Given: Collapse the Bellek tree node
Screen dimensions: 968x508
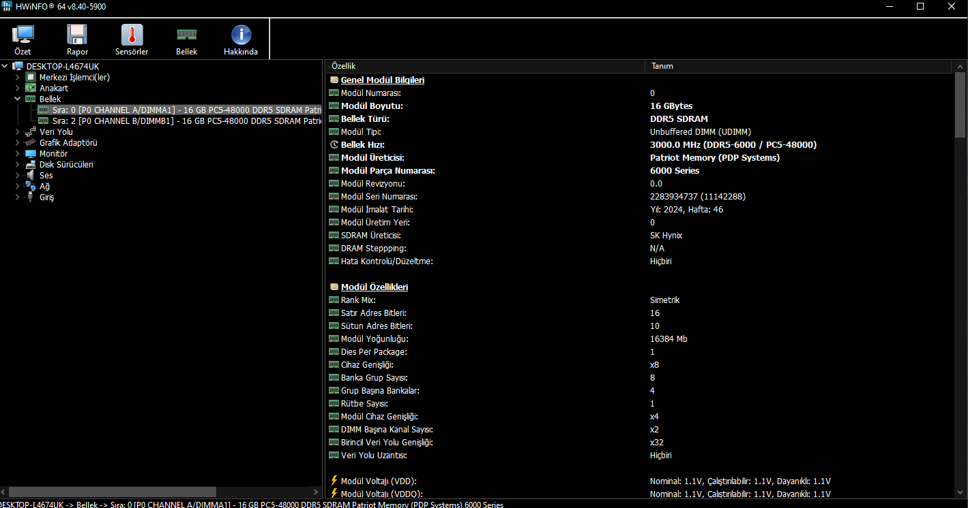Looking at the screenshot, I should click(18, 99).
